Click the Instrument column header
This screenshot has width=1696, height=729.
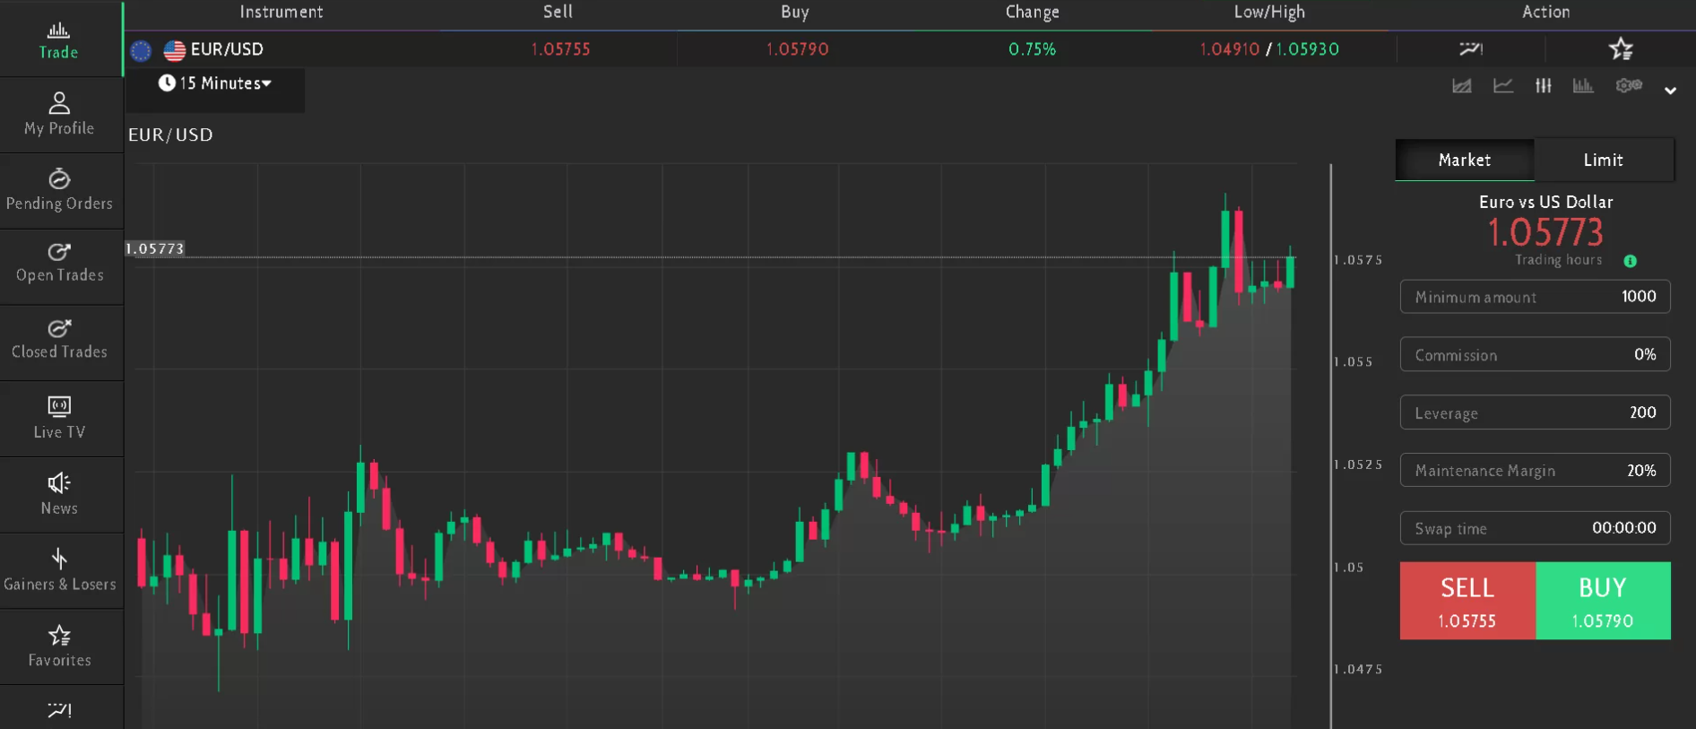[x=281, y=12]
